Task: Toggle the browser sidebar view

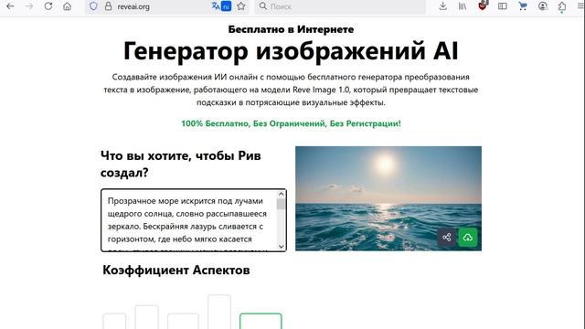Action: click(503, 6)
